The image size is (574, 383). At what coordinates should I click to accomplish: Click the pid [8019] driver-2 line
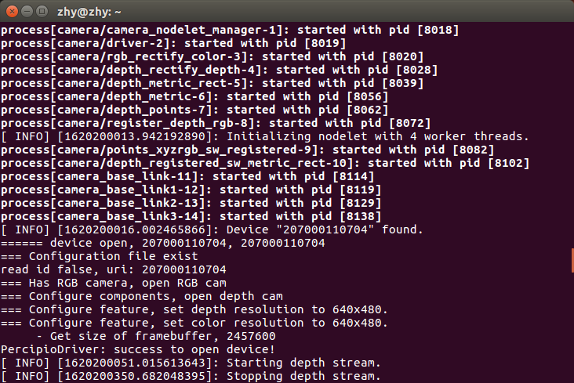(x=173, y=43)
